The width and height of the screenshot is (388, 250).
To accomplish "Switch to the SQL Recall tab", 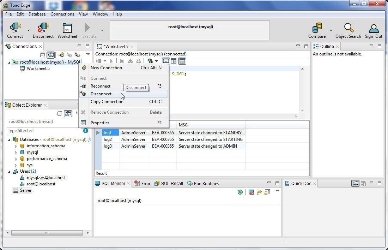I will coord(169,184).
